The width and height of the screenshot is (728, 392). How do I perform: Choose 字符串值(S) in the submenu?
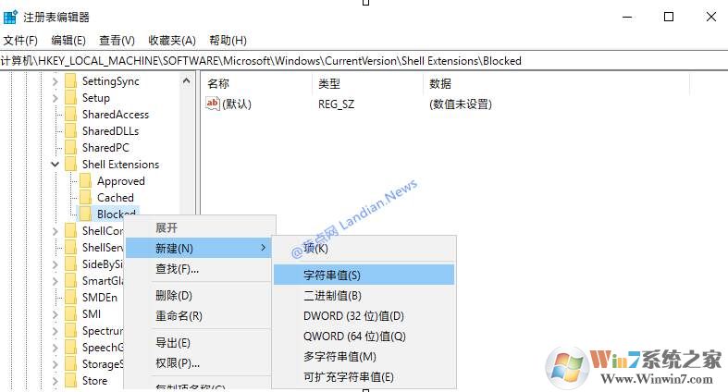click(364, 275)
